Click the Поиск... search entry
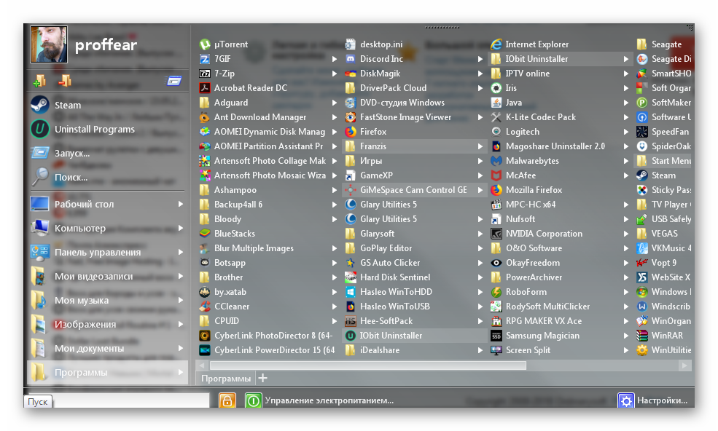This screenshot has width=718, height=431. point(108,177)
